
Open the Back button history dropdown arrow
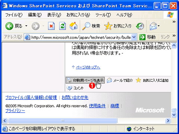point(26,26)
